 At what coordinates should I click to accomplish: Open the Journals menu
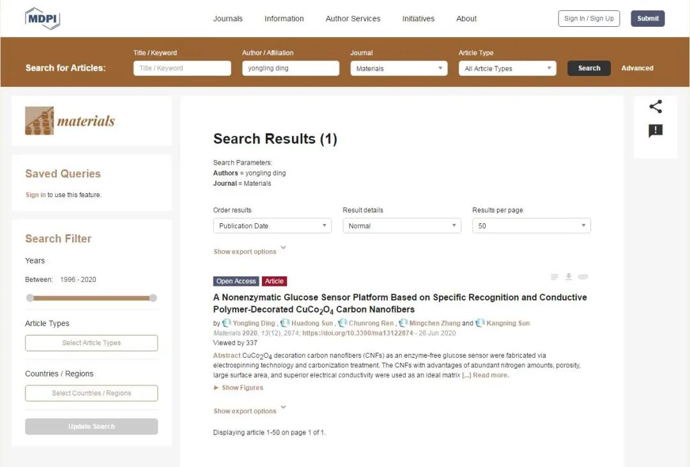pyautogui.click(x=228, y=19)
